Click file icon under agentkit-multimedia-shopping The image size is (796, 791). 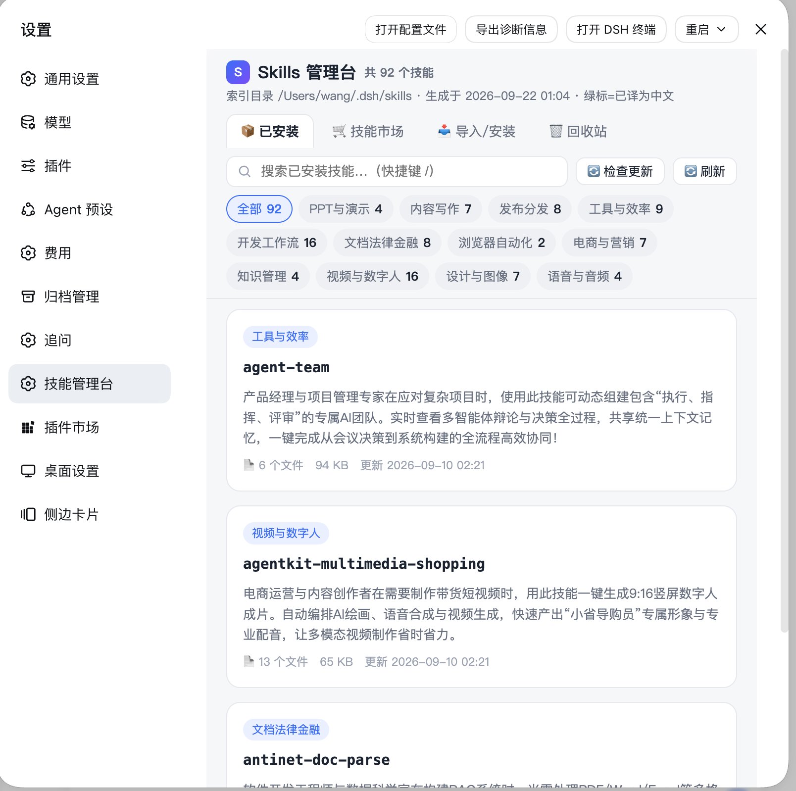coord(249,661)
